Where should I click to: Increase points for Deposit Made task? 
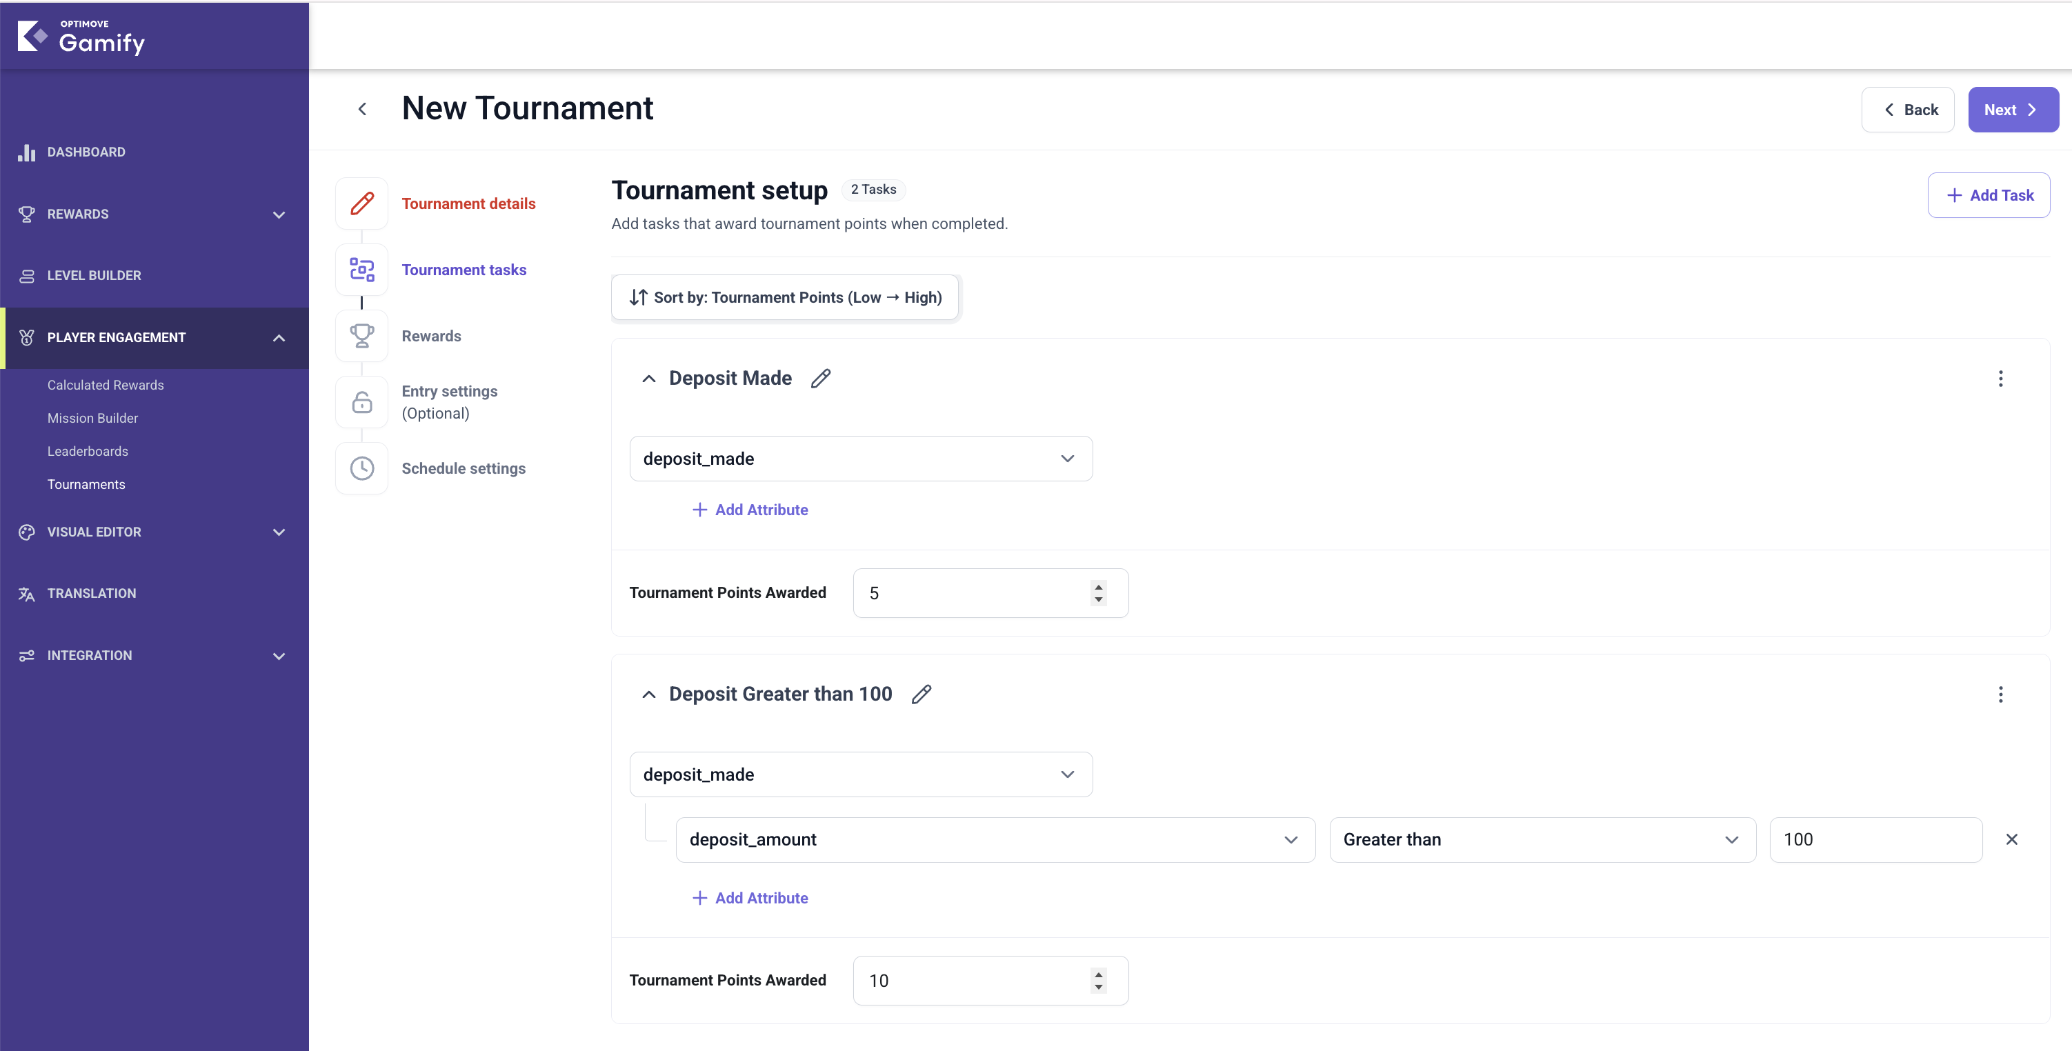(x=1098, y=587)
